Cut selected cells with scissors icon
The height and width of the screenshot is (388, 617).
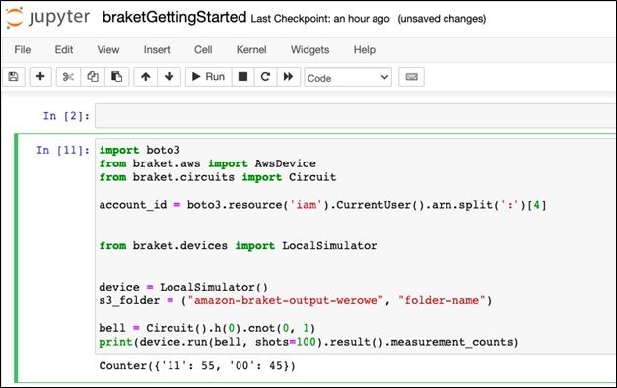coord(68,77)
